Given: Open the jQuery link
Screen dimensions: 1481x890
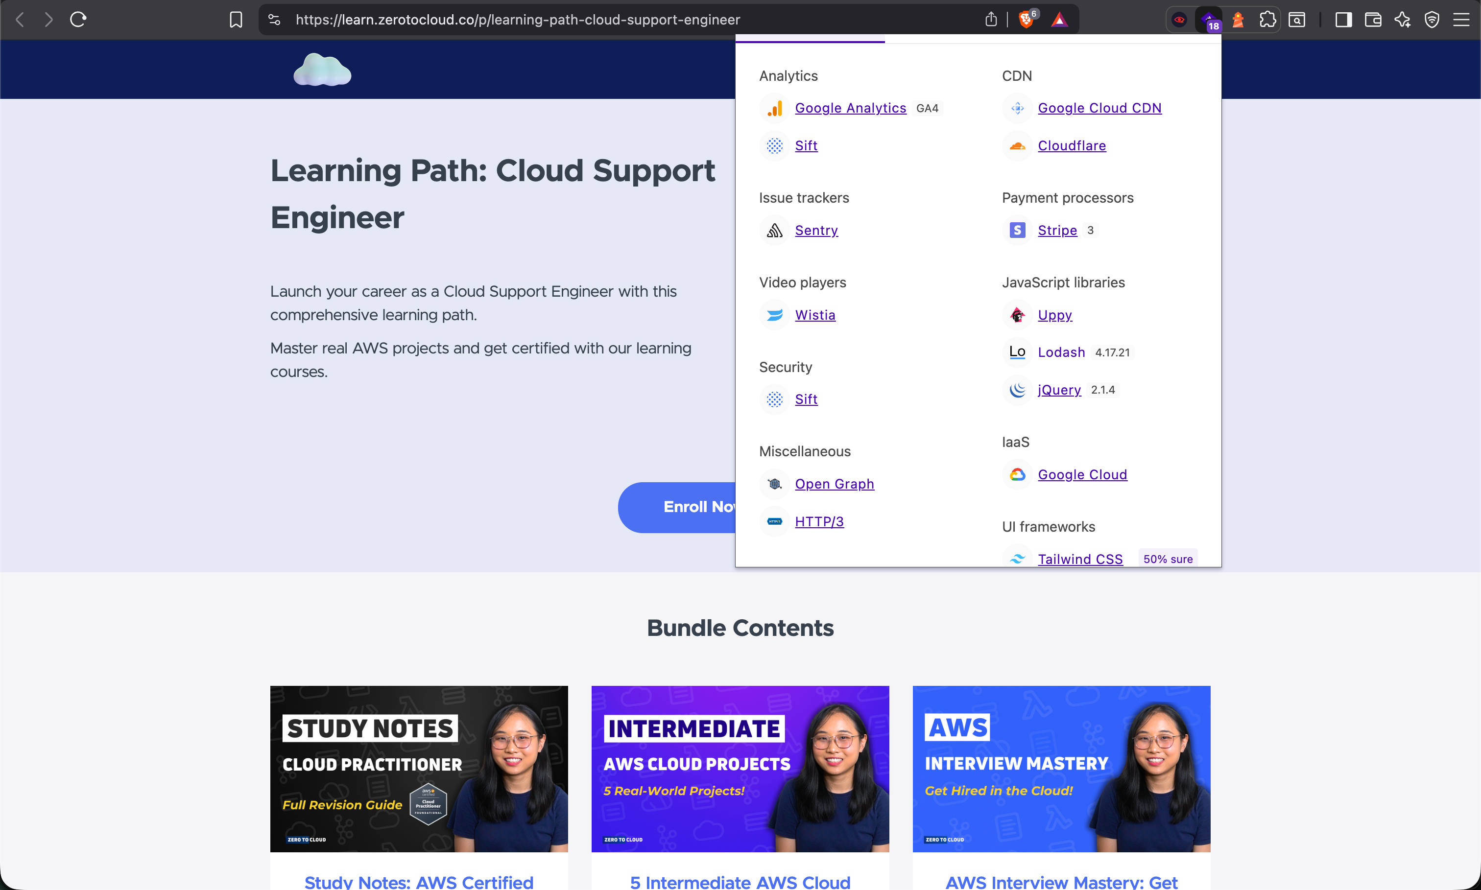Looking at the screenshot, I should pos(1059,390).
